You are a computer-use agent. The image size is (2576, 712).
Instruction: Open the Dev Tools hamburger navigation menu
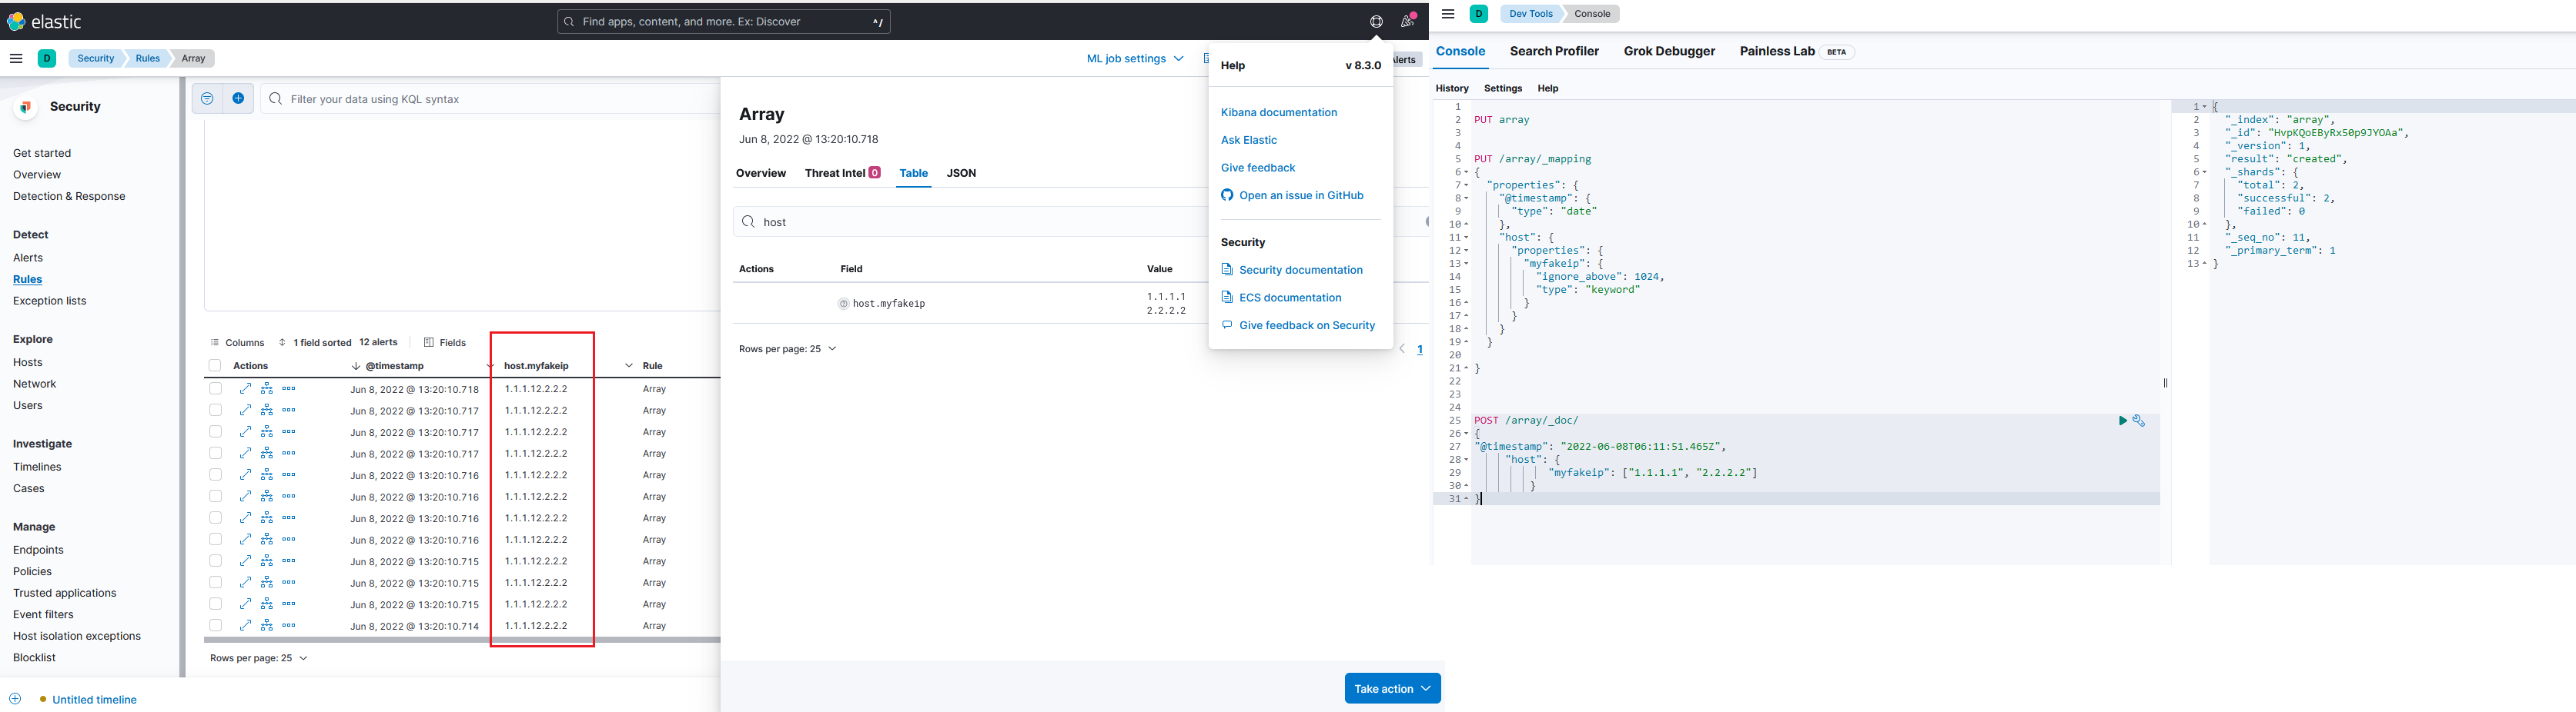[x=1448, y=14]
